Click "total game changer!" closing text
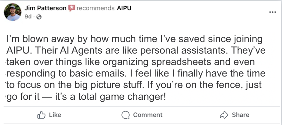The height and width of the screenshot is (125, 282). pyautogui.click(x=122, y=97)
